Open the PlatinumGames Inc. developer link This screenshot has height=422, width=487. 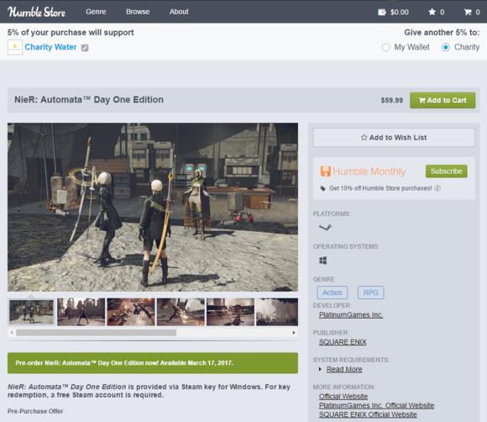[x=351, y=314]
